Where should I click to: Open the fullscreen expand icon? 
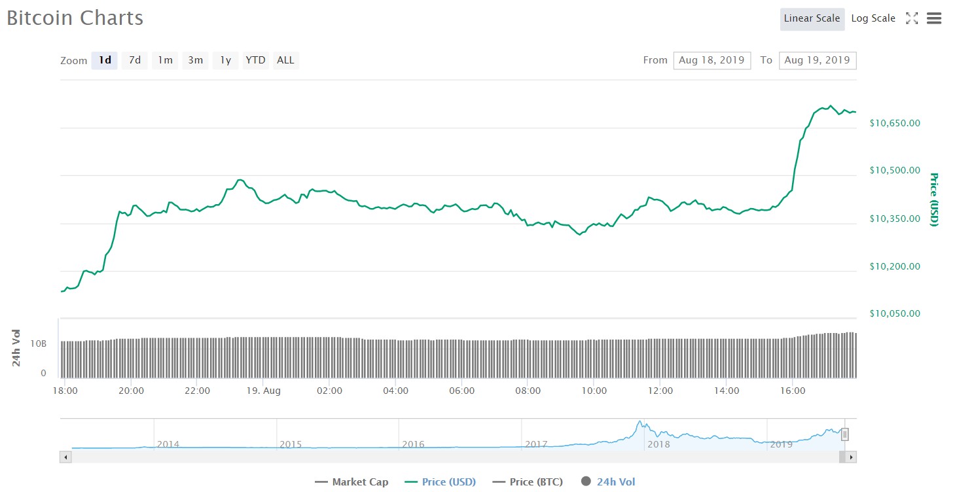click(x=912, y=18)
